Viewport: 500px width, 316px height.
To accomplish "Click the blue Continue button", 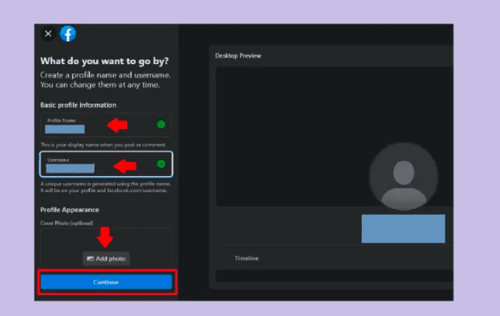I will pos(106,282).
